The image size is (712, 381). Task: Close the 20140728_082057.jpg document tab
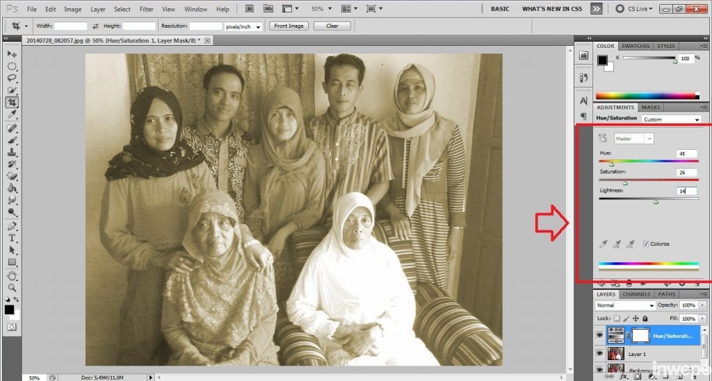207,40
